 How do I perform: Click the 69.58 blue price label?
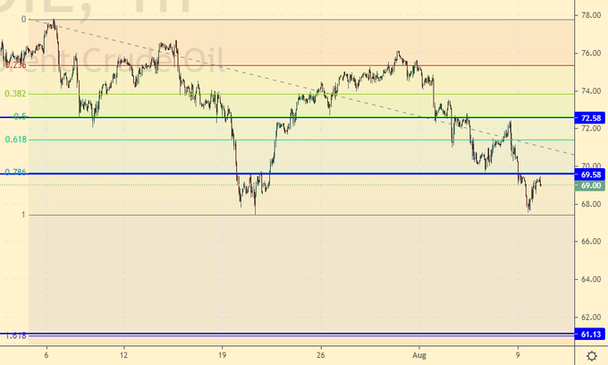click(590, 174)
